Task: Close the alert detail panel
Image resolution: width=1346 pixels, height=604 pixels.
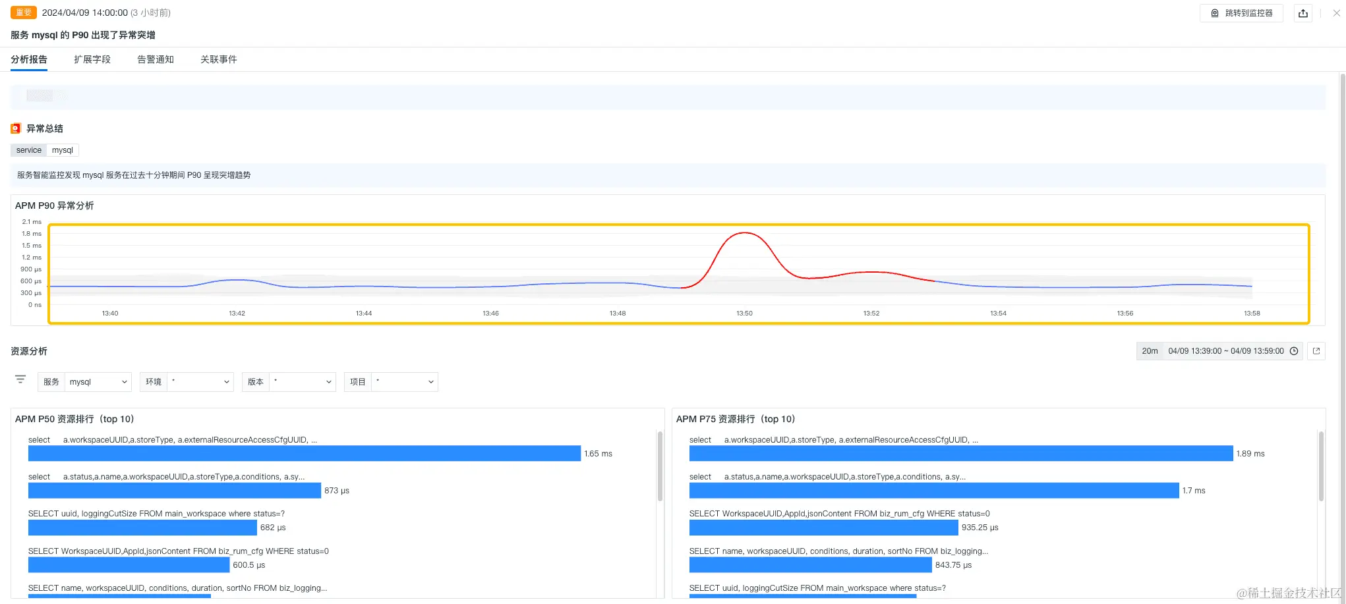Action: pyautogui.click(x=1337, y=13)
